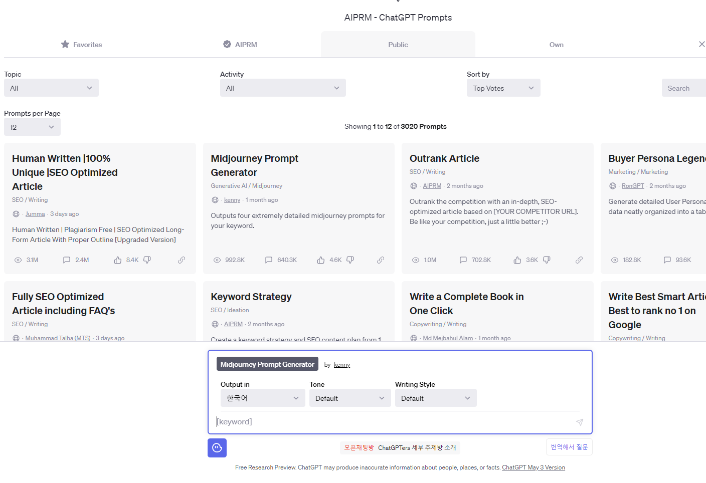
Task: Click globe icon next to Jumma
Action: pyautogui.click(x=16, y=214)
